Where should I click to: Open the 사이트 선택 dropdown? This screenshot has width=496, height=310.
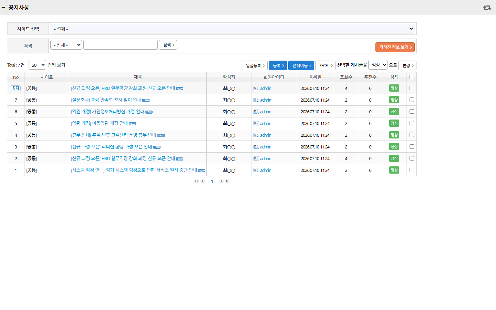coord(232,29)
